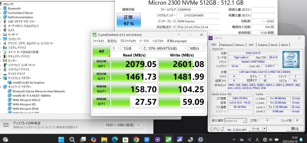
Task: Click the ファームウェア field showing 23000030
Action: (198, 9)
